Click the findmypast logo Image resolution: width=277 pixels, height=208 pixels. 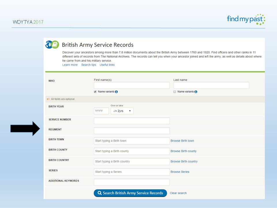(245, 19)
